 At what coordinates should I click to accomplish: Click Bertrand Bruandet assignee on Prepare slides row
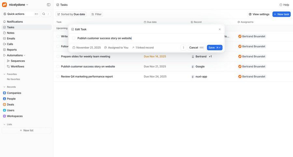pos(252,56)
